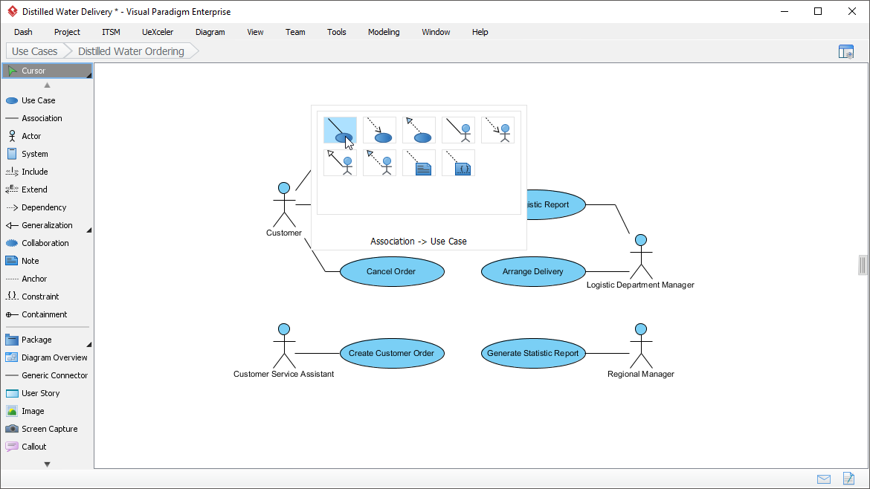This screenshot has height=489, width=870.
Task: Open the document edit icon in status bar
Action: (848, 478)
